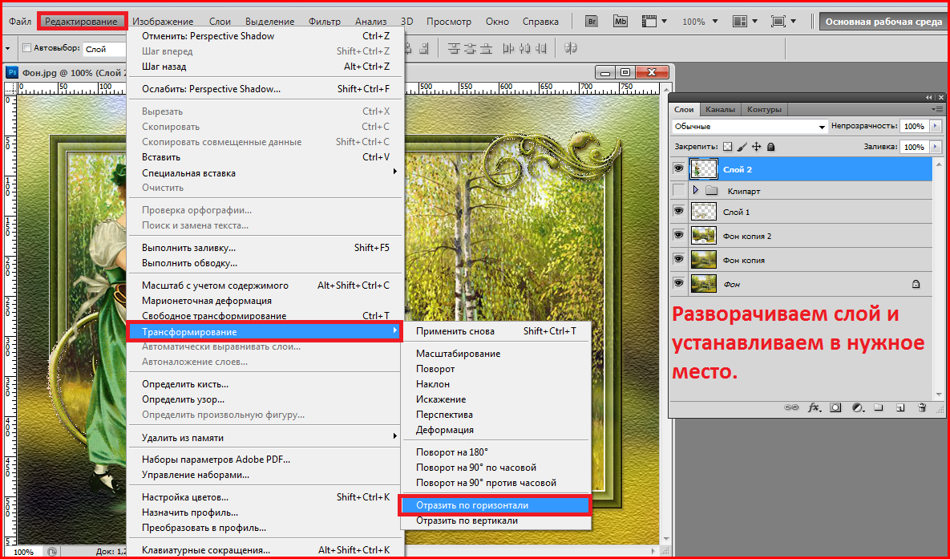This screenshot has width=950, height=559.
Task: Click lock image pixels brush icon
Action: pos(742,147)
